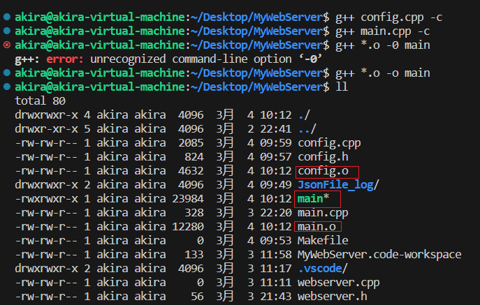
Task: Open the Makefile entry
Action: 322,241
